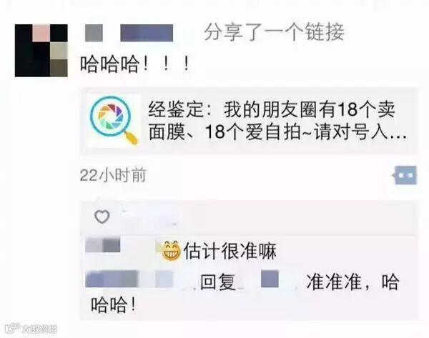The image size is (429, 338).
Task: Open the "经鉴定：我的朋友圈" shared link title
Action: click(277, 121)
